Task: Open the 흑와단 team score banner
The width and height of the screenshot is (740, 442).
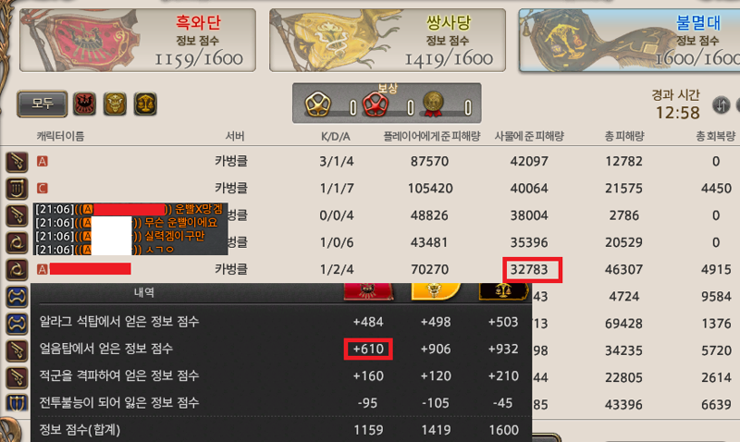Action: [x=138, y=41]
